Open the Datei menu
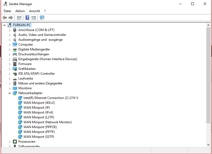Screen dimensions: 212x154 pos(8,11)
